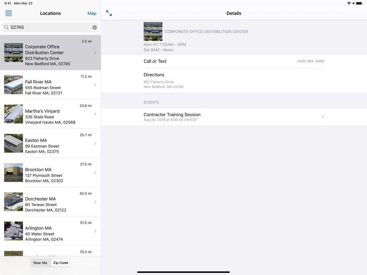Viewport: 367px width, 275px height.
Task: Tap Arlington MA thumbnail
Action: pyautogui.click(x=14, y=231)
